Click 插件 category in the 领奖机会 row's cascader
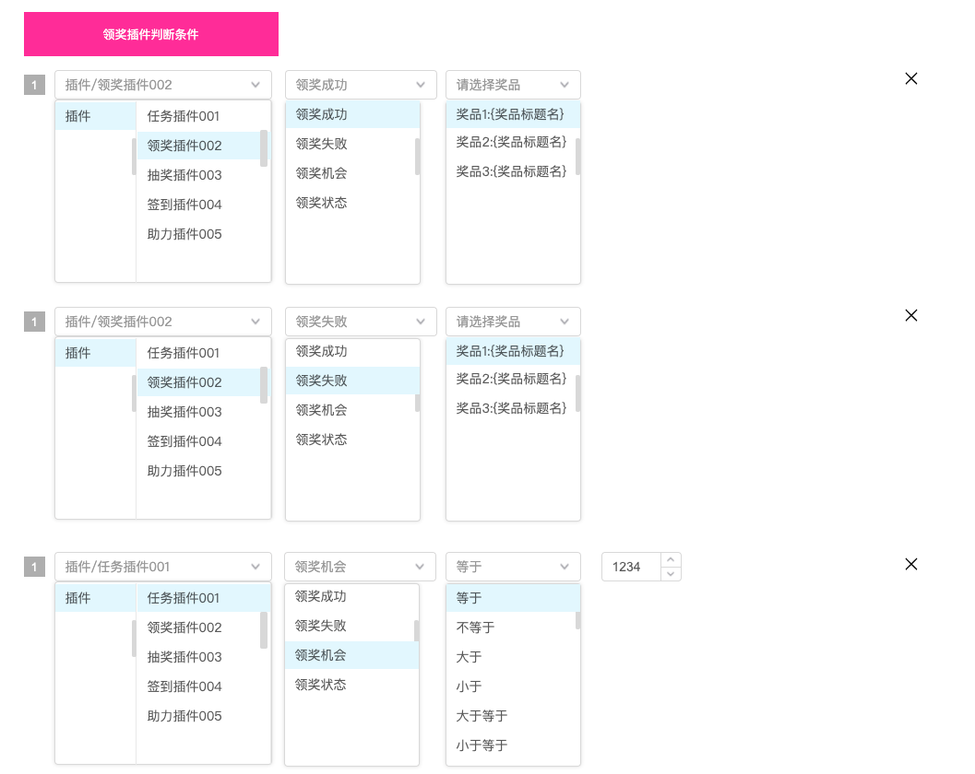 coord(95,598)
